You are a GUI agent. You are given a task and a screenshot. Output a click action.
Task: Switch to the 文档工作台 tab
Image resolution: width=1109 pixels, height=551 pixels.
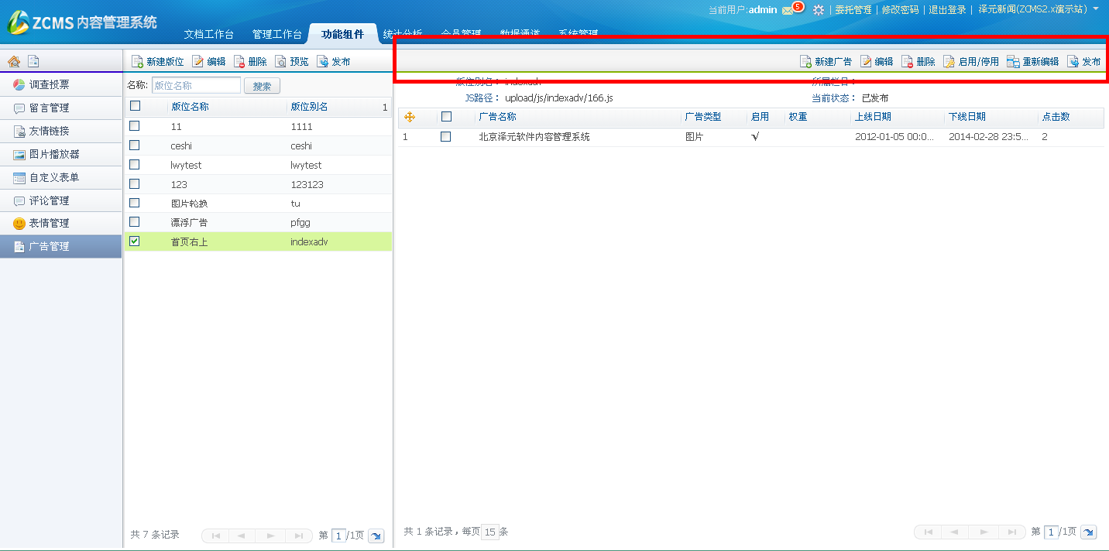[x=208, y=34]
